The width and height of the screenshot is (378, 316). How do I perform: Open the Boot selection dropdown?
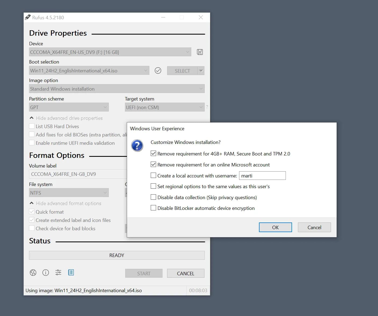(89, 71)
